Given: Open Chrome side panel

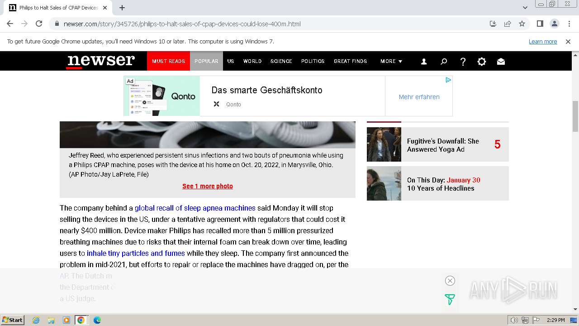Looking at the screenshot, I should tap(540, 24).
